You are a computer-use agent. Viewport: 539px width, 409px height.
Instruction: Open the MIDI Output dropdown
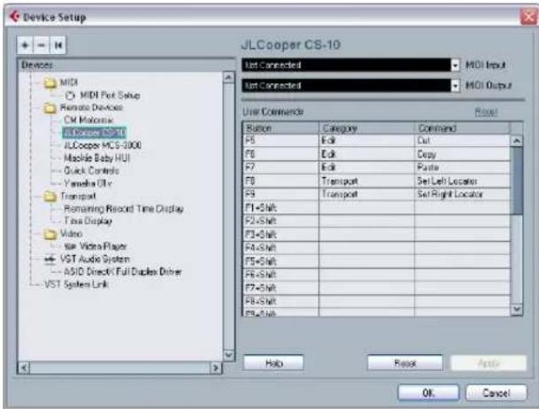tap(455, 86)
